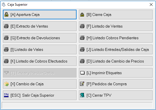Click the status bar field at bottom
Image resolution: width=156 pixels, height=110 pixels.
77,105
